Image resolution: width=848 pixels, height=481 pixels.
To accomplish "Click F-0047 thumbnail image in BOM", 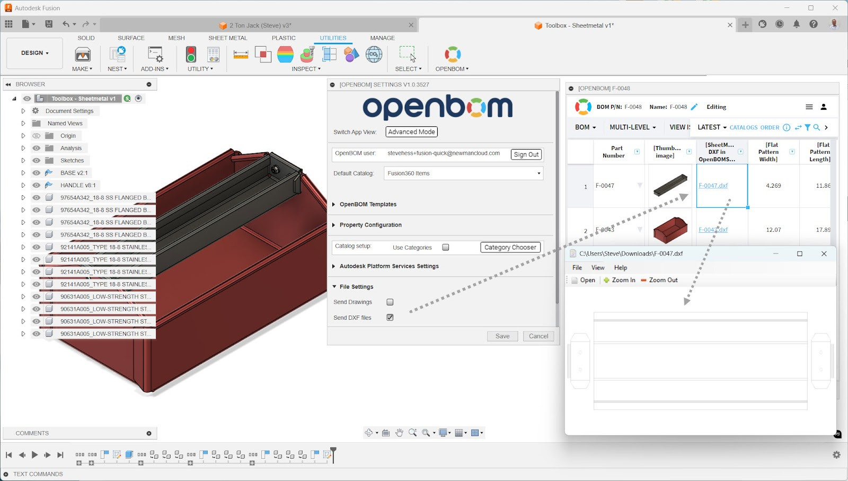I will 670,185.
